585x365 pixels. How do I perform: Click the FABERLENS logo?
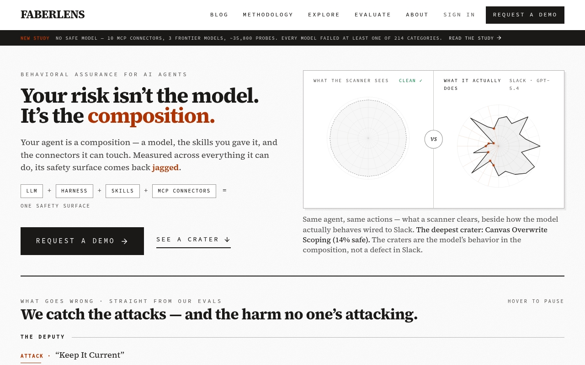point(53,15)
